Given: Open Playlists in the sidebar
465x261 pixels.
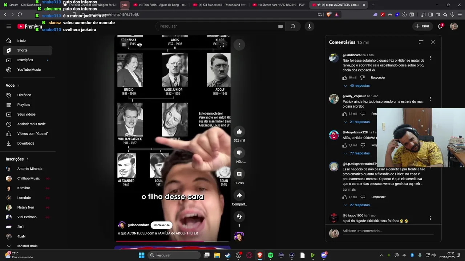Looking at the screenshot, I should [28, 105].
